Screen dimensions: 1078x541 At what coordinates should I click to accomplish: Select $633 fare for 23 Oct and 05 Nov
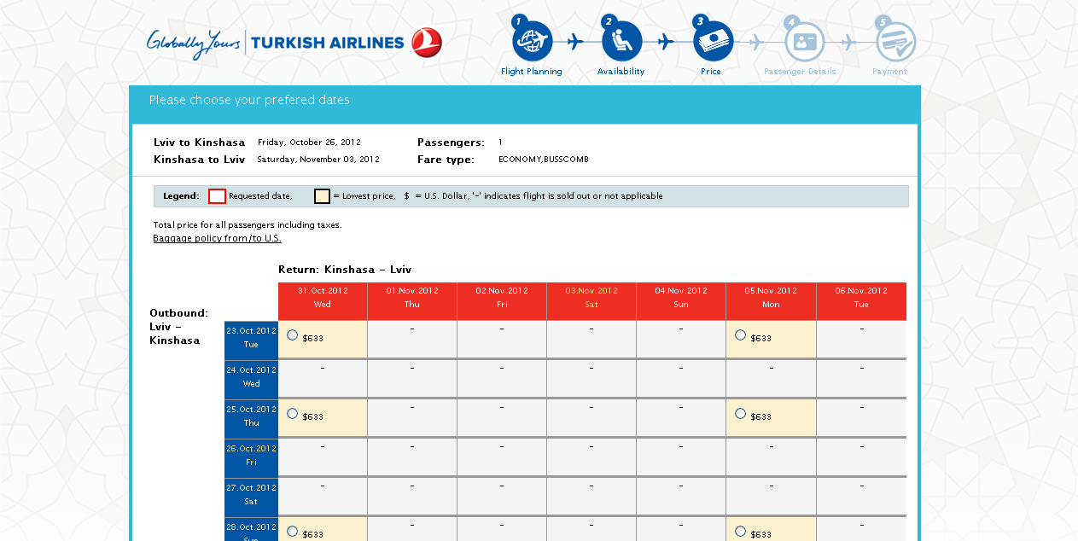740,335
